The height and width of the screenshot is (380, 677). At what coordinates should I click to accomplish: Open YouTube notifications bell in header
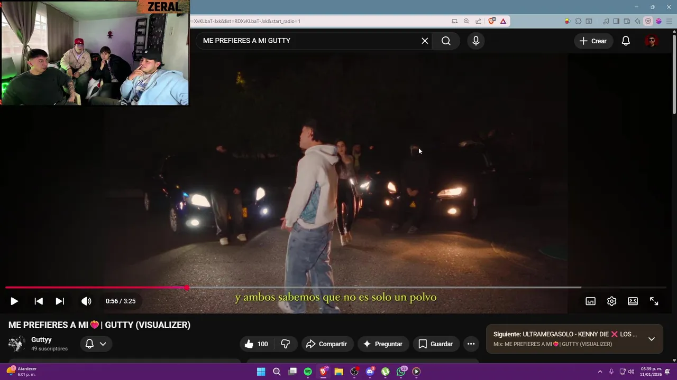[x=626, y=41]
